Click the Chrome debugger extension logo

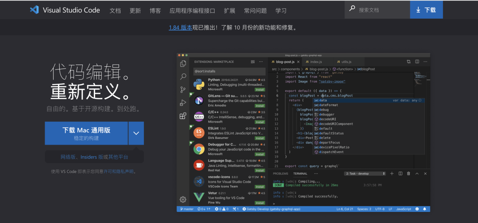199,149
